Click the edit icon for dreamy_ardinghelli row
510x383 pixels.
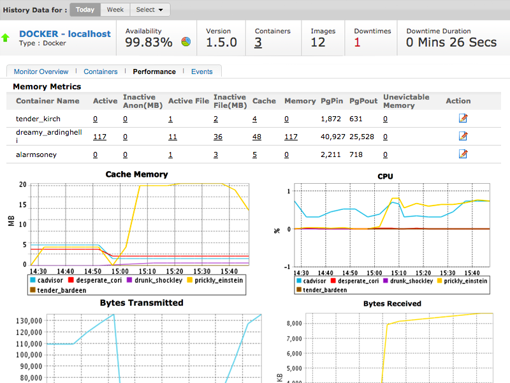click(x=463, y=136)
